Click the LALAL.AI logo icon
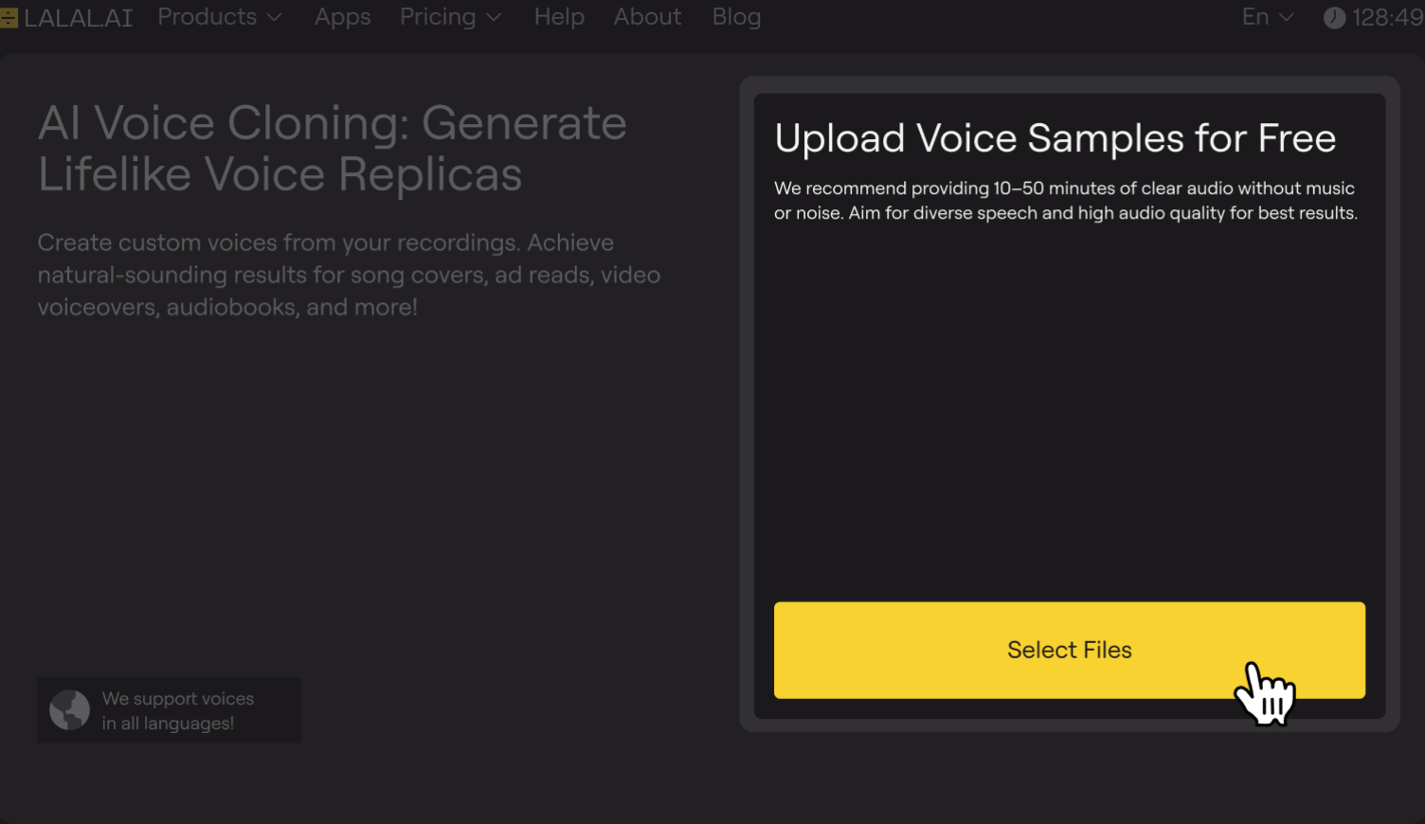Screen dimensions: 1425x824 pos(9,18)
